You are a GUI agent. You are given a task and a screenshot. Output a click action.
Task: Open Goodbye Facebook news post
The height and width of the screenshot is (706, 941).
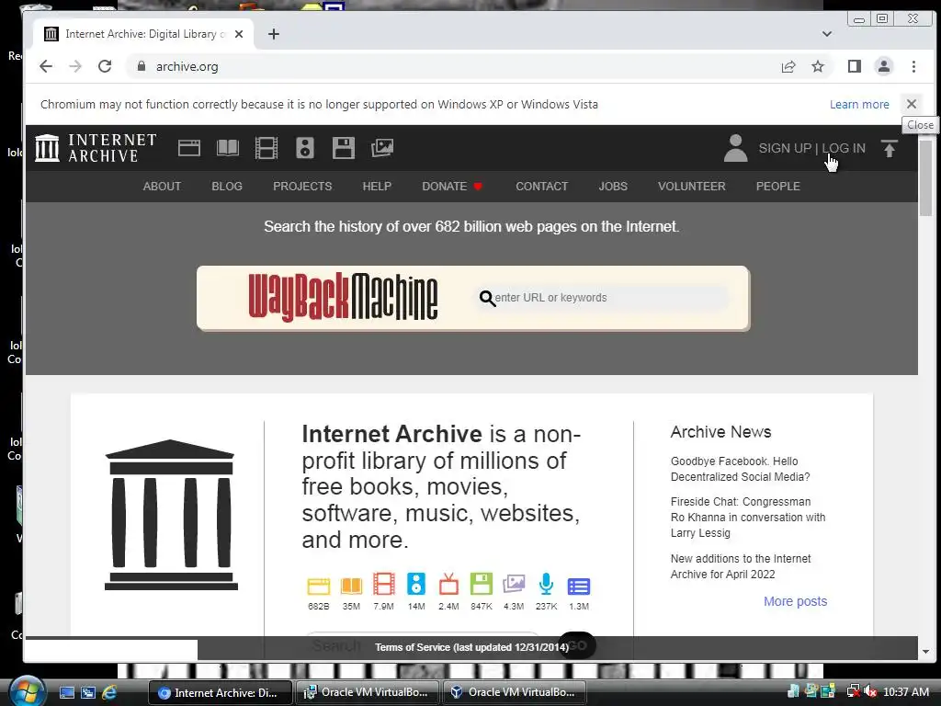pos(740,469)
